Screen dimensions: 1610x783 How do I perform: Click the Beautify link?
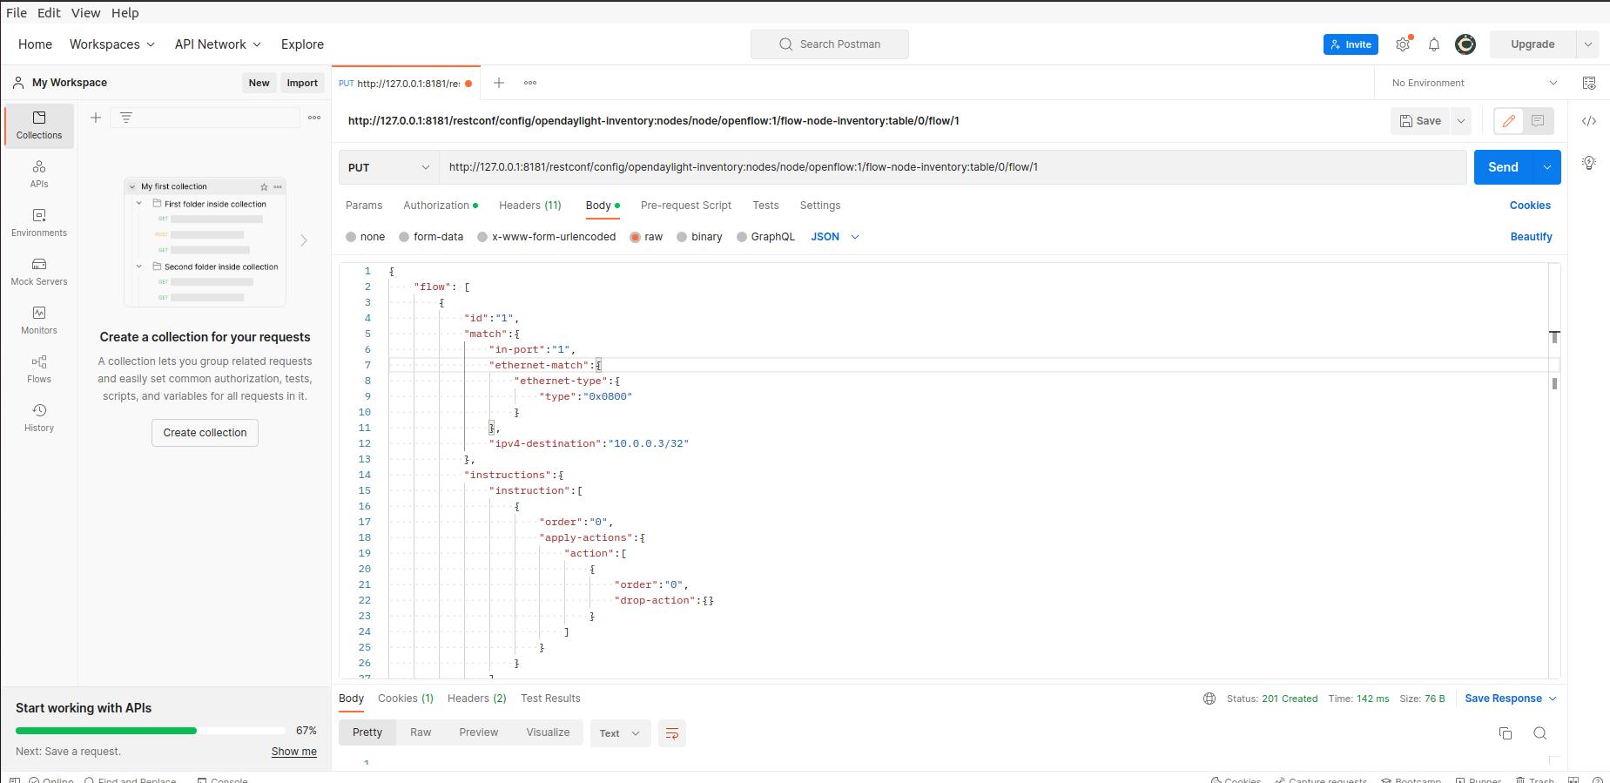tap(1531, 237)
